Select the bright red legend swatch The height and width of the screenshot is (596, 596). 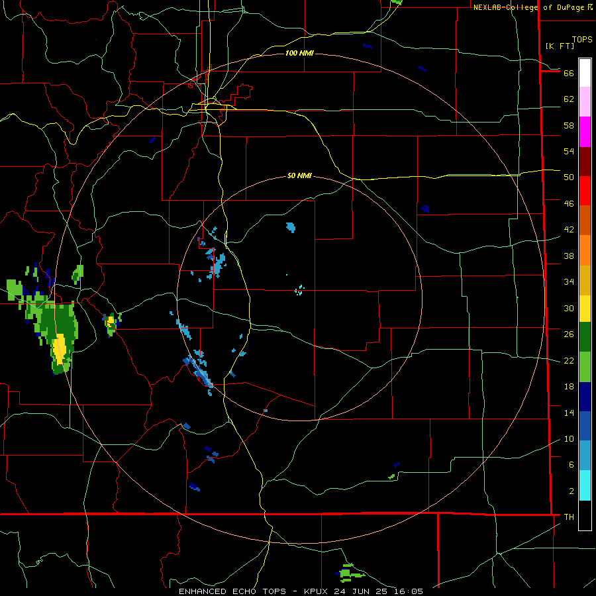pos(585,191)
